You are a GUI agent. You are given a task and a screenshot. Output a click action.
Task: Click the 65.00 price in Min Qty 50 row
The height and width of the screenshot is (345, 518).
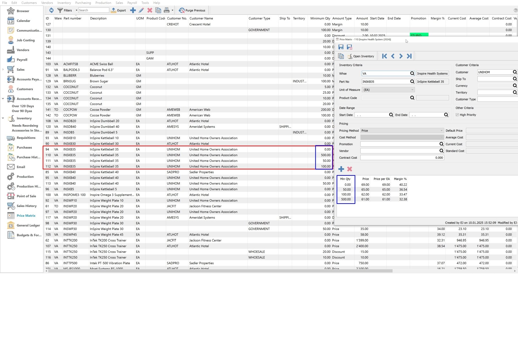(365, 189)
